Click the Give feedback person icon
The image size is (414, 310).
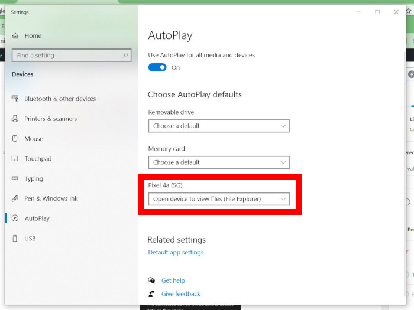pos(151,293)
